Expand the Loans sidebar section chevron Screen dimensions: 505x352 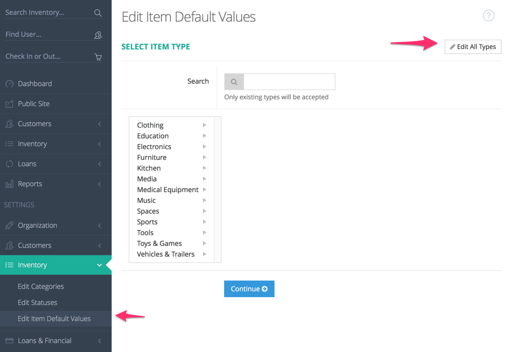point(100,164)
